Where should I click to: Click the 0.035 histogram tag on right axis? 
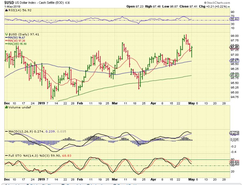coord(234,140)
